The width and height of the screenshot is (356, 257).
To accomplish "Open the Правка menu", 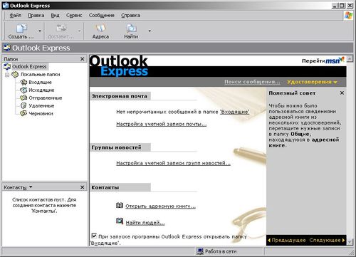I will click(x=36, y=16).
